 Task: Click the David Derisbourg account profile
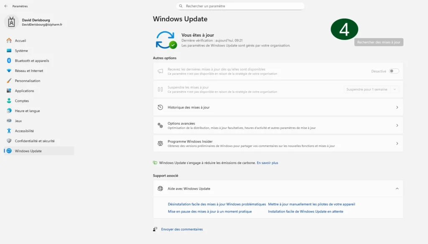point(36,22)
